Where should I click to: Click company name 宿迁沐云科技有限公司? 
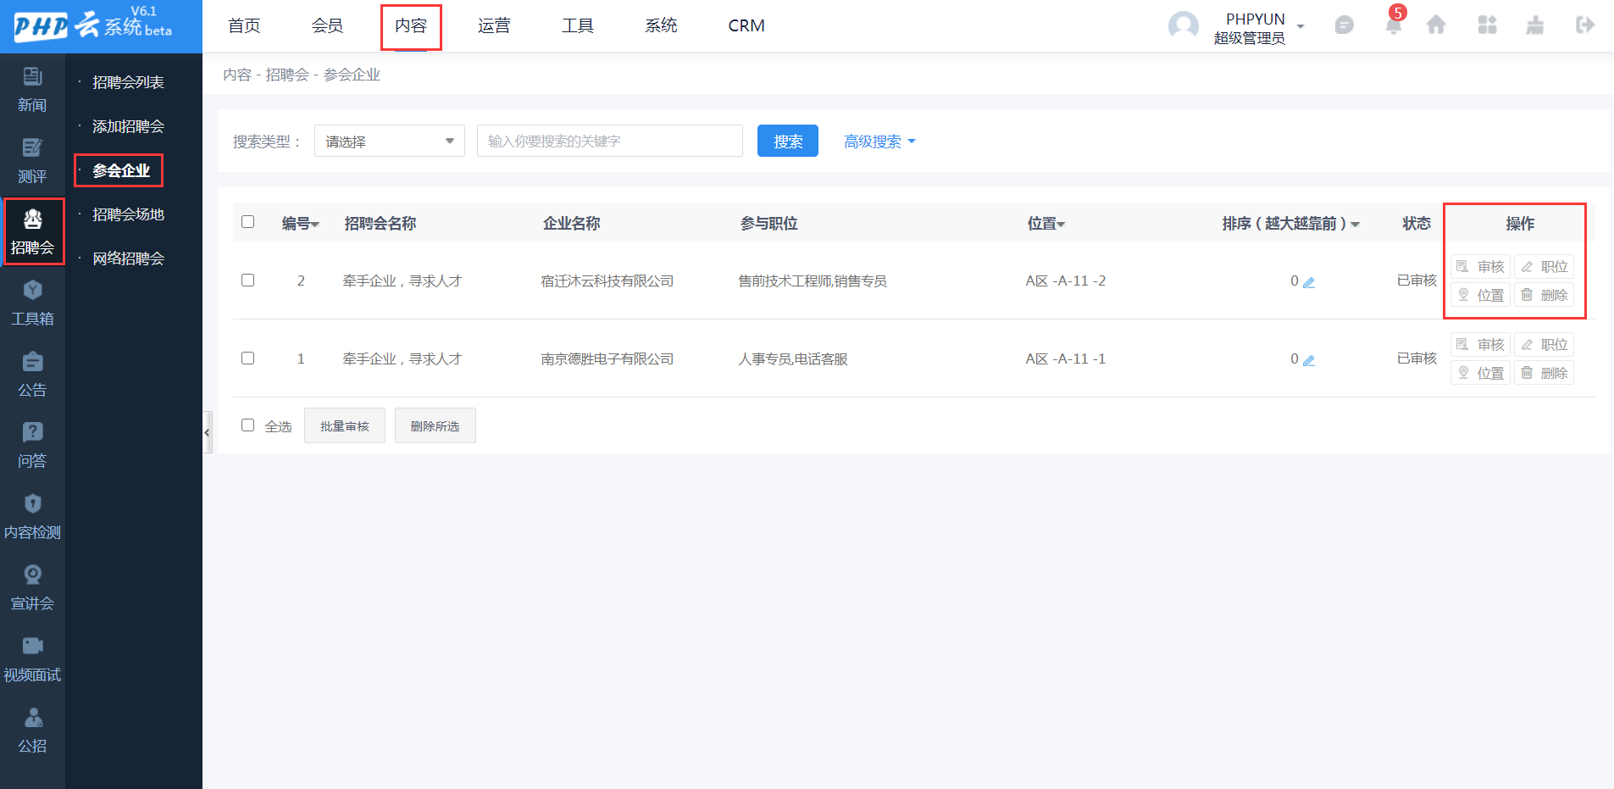pyautogui.click(x=607, y=281)
